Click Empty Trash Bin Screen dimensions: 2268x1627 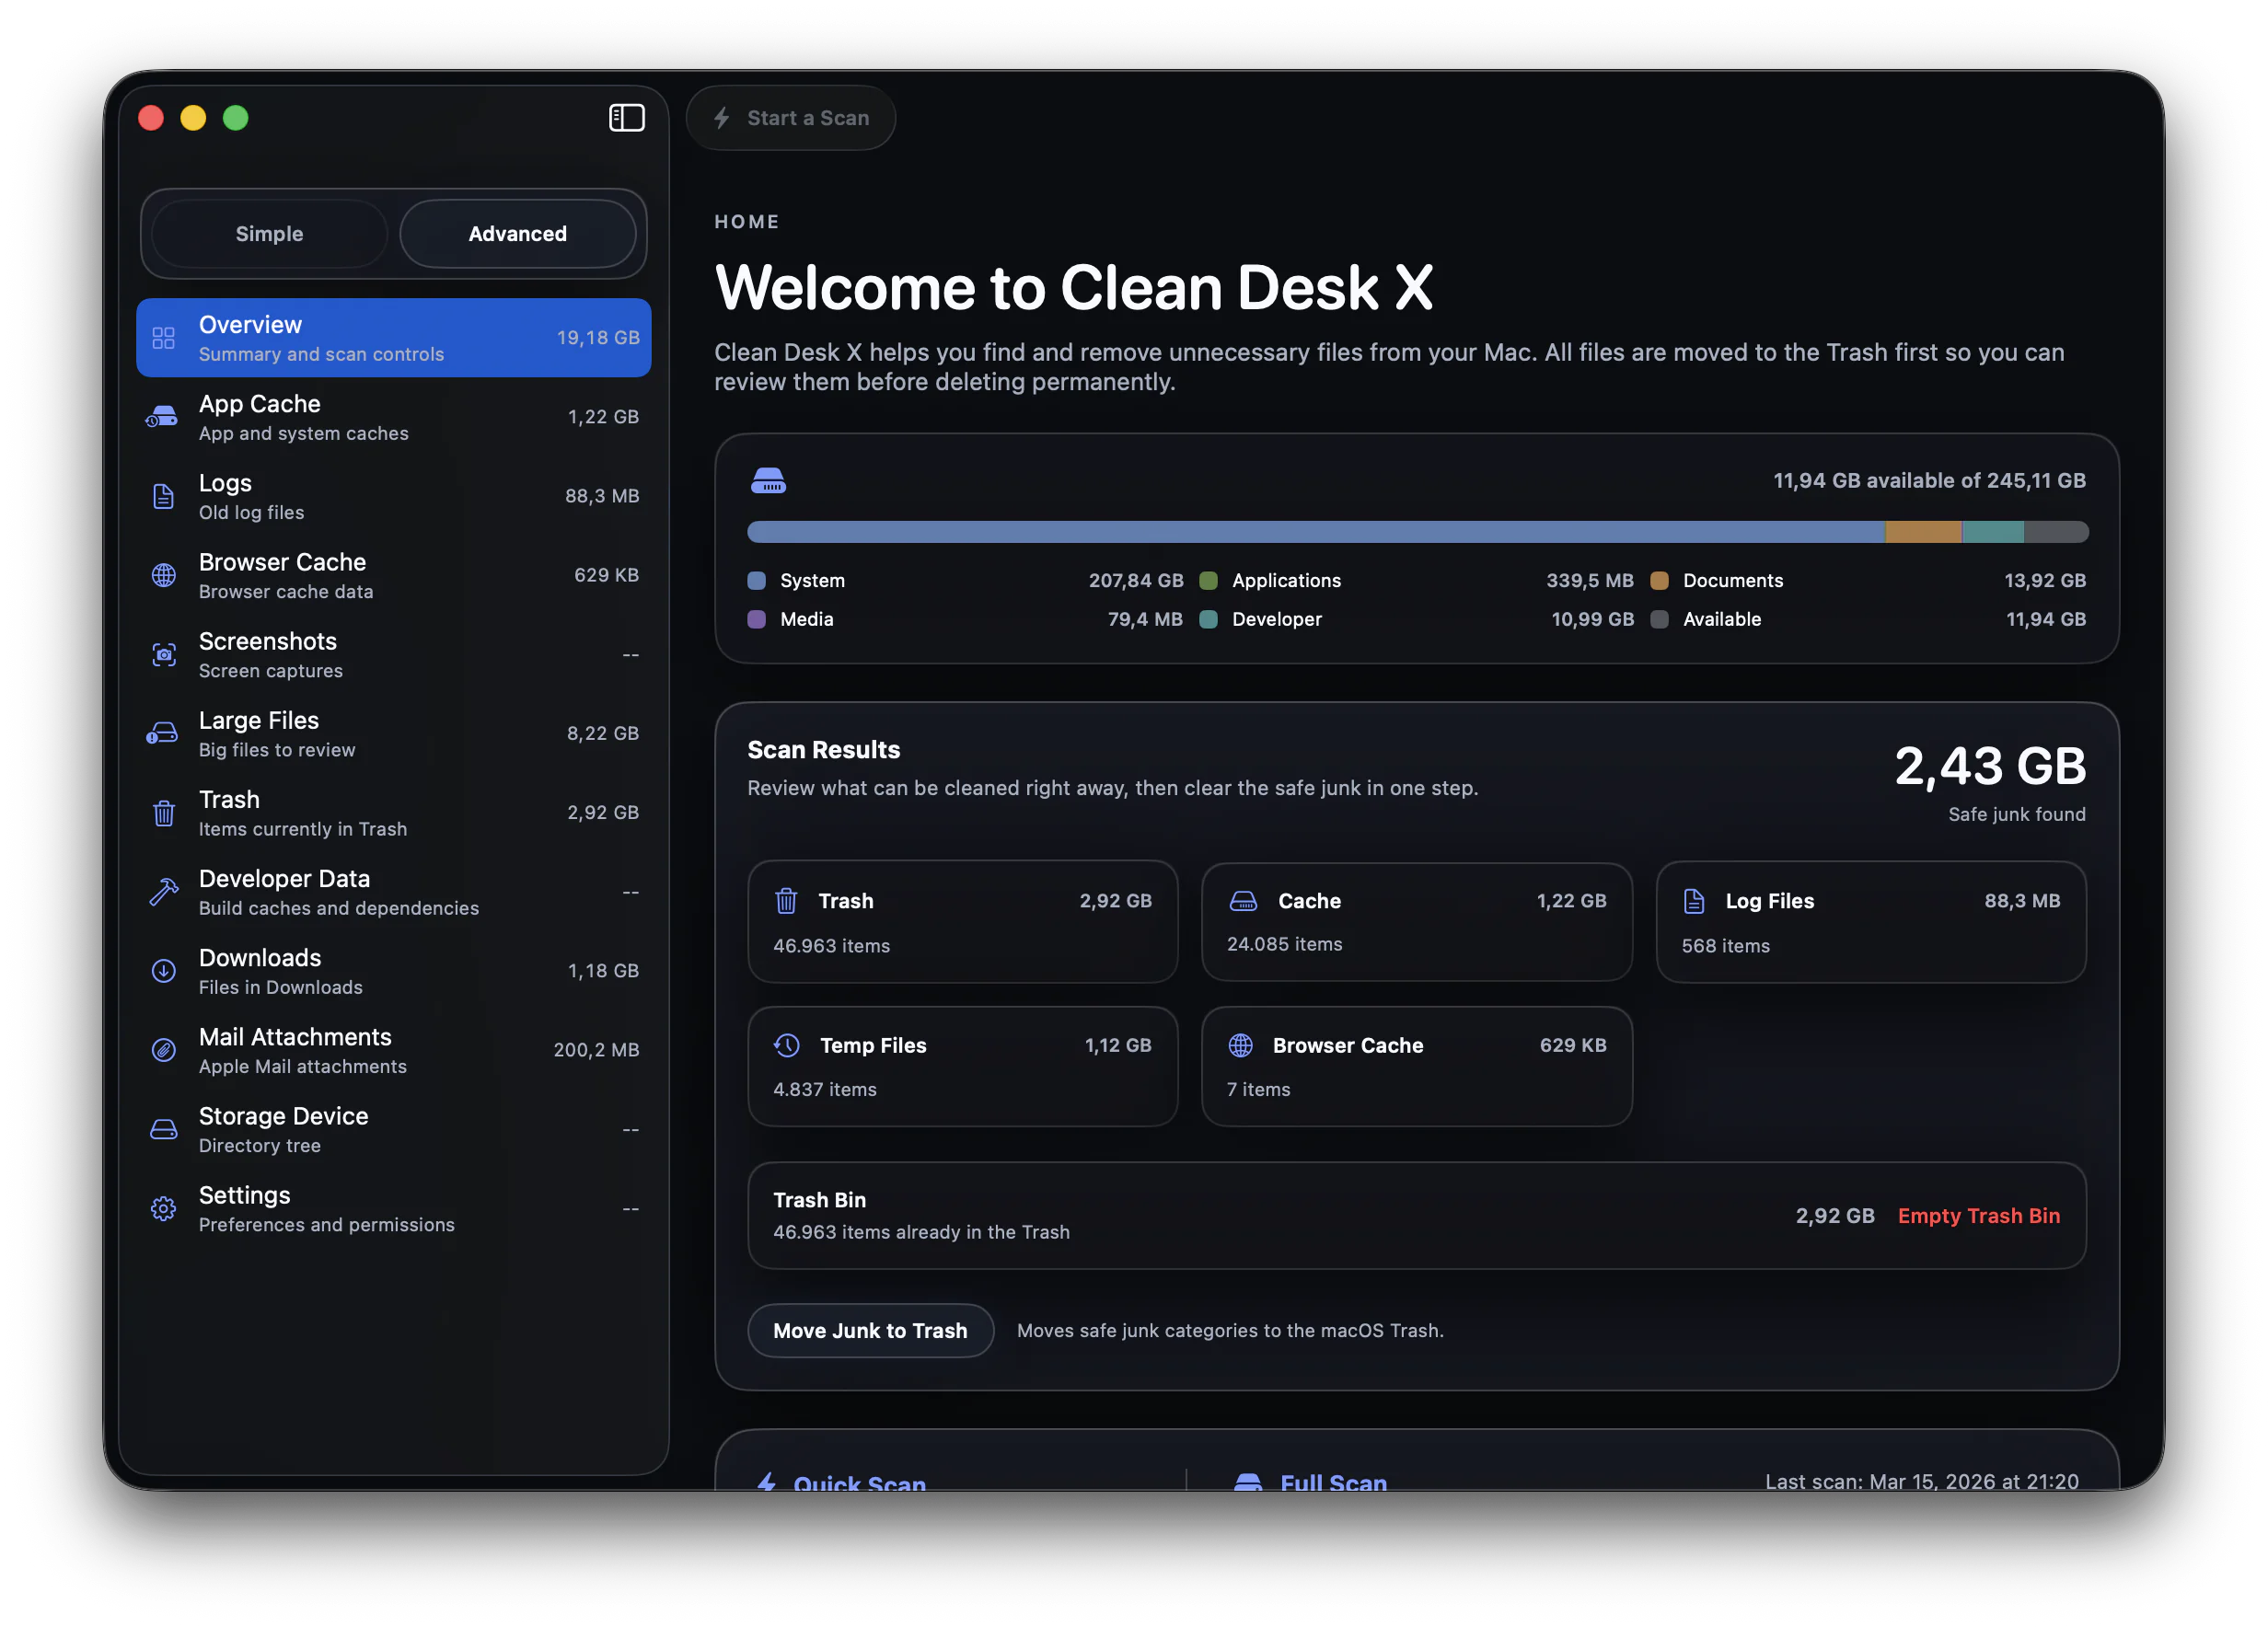(x=1978, y=1216)
